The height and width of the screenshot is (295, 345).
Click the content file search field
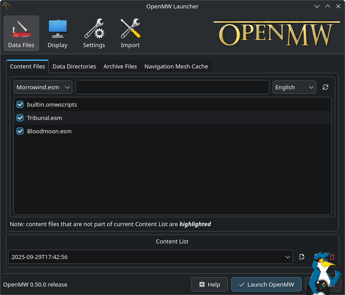pyautogui.click(x=172, y=88)
